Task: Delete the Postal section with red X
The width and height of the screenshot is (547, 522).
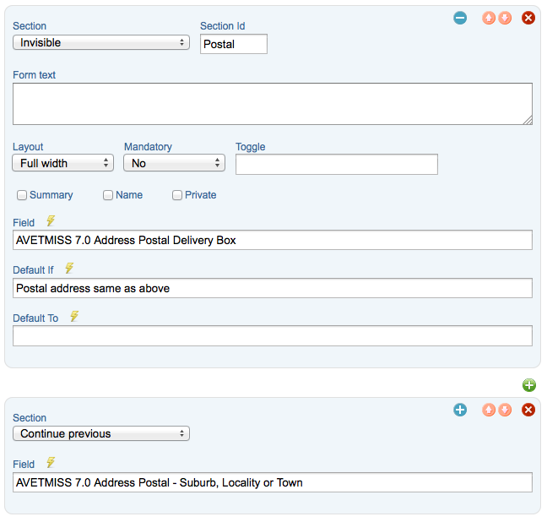Action: coord(528,18)
